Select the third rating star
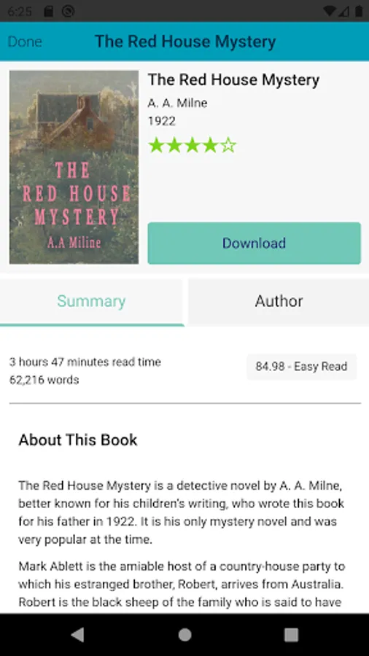Viewport: 369px width, 656px height. 192,146
